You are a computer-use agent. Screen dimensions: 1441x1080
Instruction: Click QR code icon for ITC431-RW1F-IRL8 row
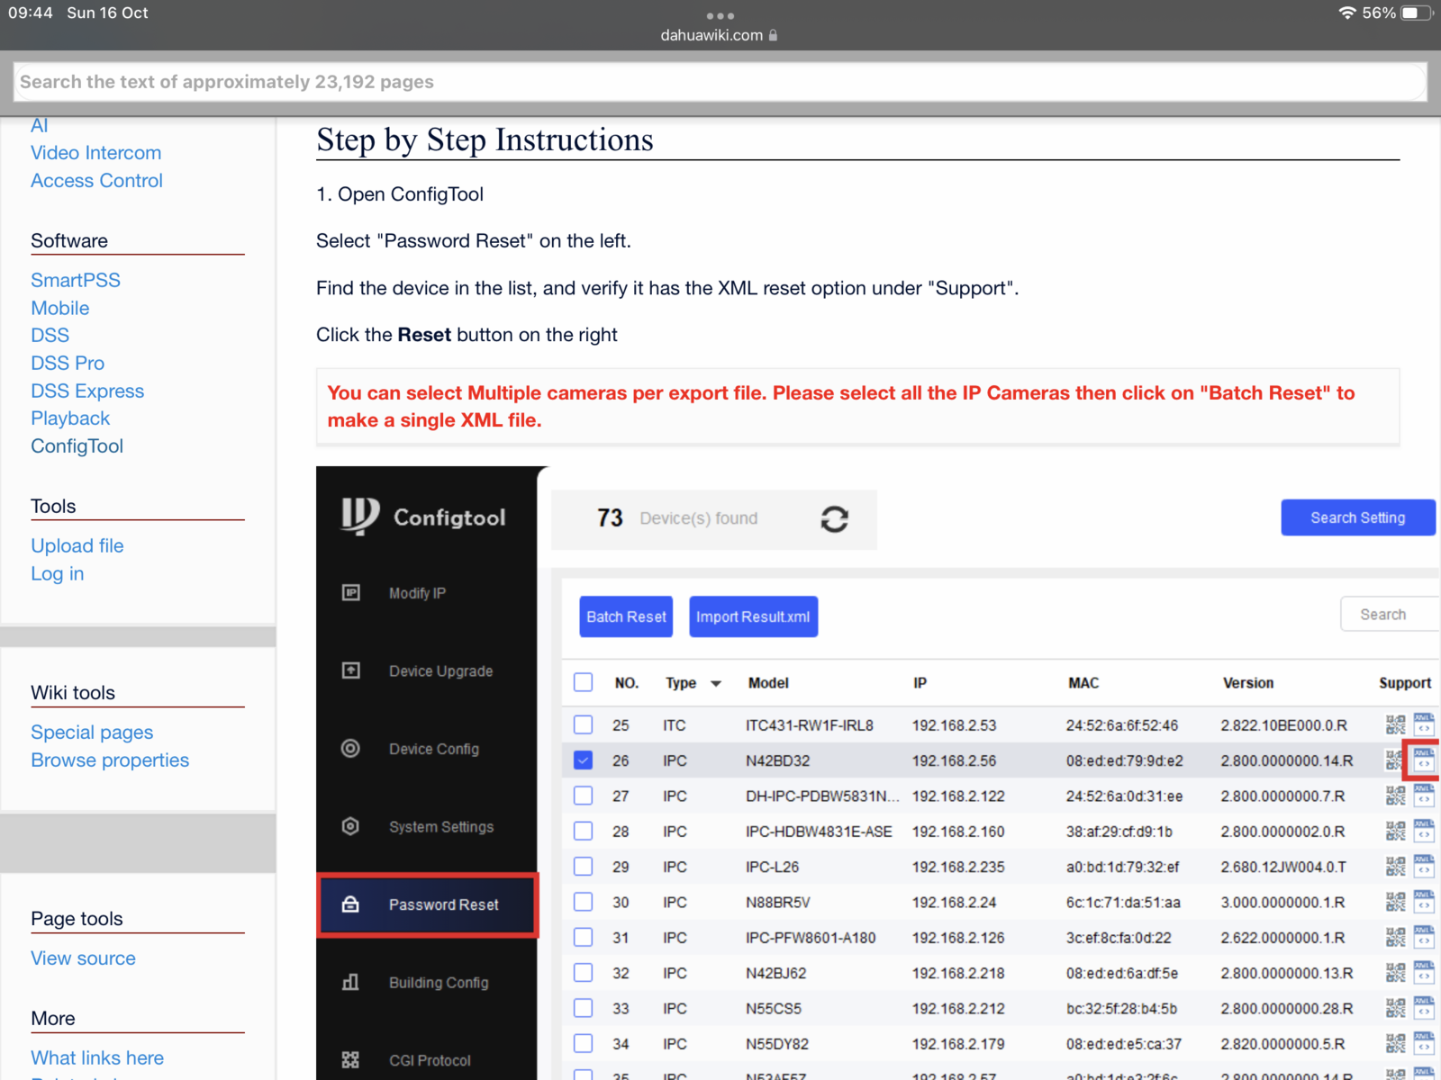pos(1395,724)
